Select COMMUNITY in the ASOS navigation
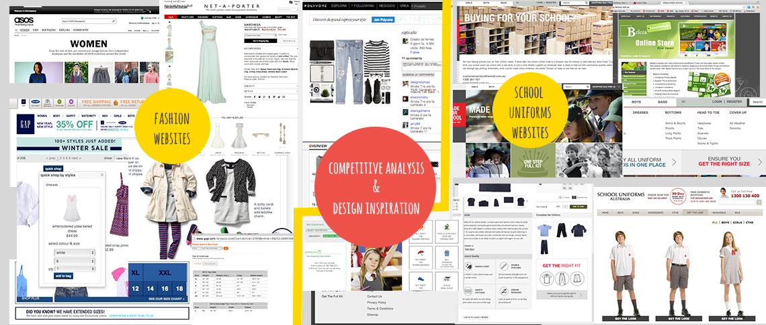This screenshot has height=325, width=766. point(81,29)
